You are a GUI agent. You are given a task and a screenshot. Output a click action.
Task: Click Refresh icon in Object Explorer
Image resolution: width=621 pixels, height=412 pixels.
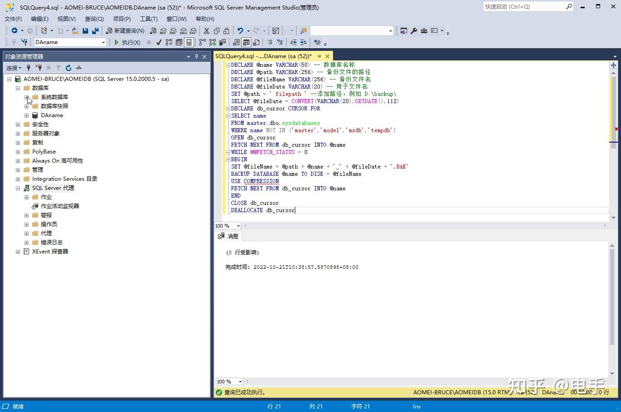(x=69, y=68)
